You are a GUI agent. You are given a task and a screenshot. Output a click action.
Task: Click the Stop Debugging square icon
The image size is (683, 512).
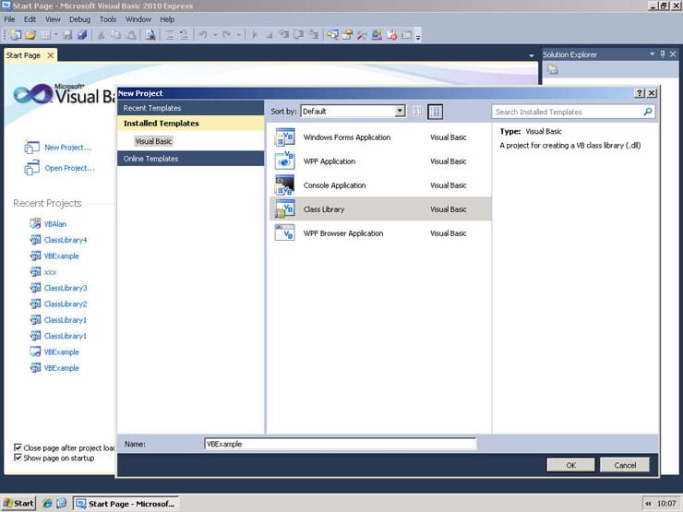coord(270,35)
